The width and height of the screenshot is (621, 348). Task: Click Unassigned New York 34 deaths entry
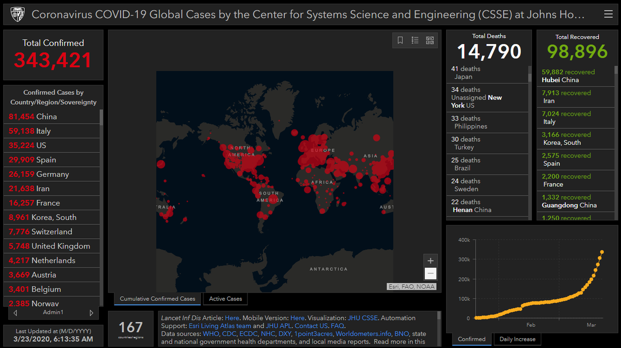click(x=487, y=97)
